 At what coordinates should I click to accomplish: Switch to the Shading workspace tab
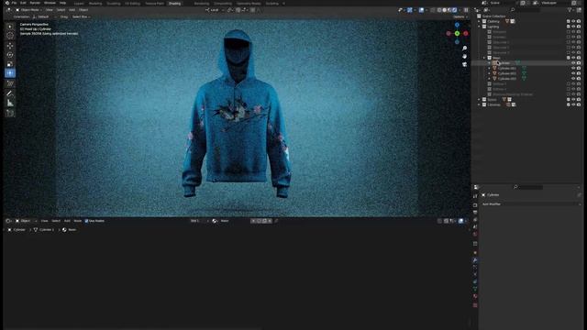[x=174, y=4]
